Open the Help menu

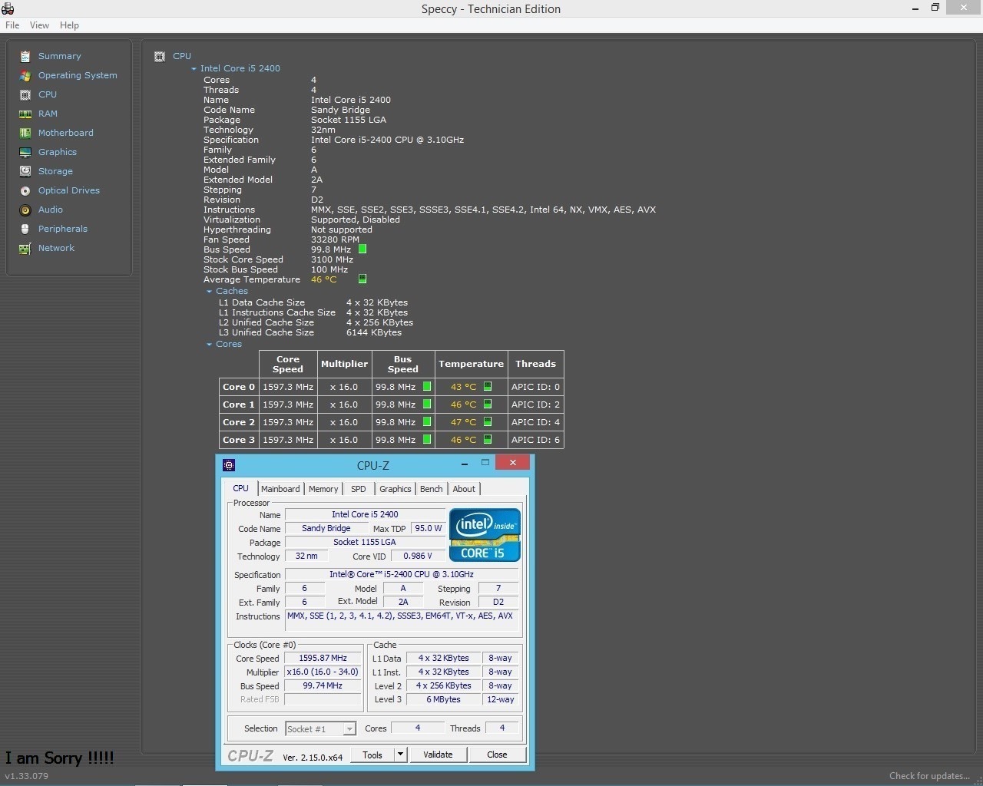click(x=69, y=25)
